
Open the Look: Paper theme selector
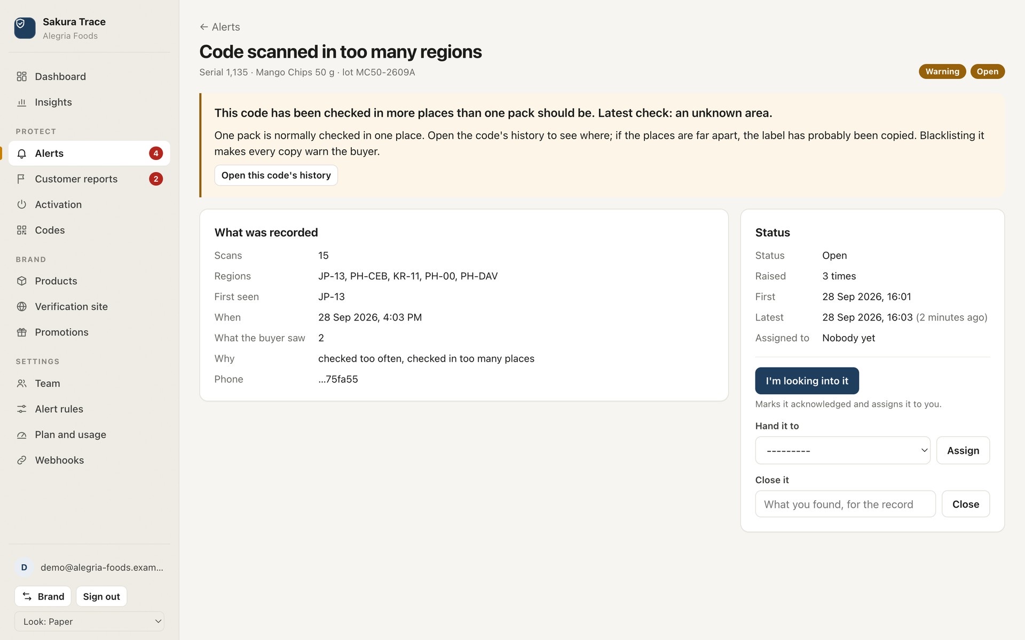tap(89, 621)
